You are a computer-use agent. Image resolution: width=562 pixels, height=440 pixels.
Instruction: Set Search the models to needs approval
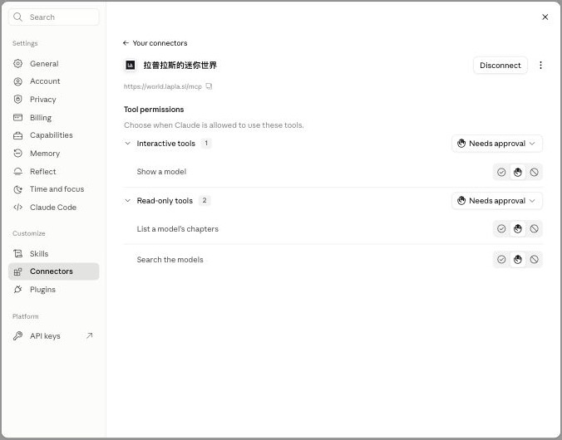pyautogui.click(x=518, y=260)
